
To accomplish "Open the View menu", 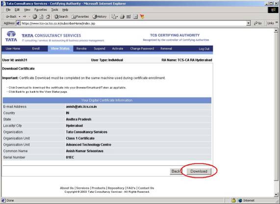I will click(x=27, y=10).
